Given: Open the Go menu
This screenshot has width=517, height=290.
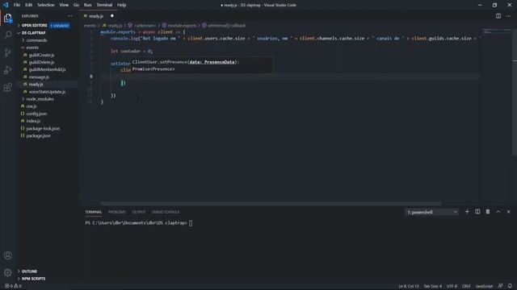Looking at the screenshot, I should (x=76, y=5).
